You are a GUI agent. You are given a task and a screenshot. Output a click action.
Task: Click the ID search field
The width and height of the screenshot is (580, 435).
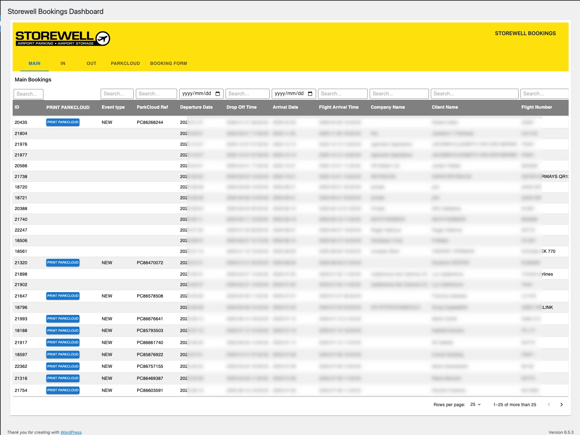[x=28, y=94]
